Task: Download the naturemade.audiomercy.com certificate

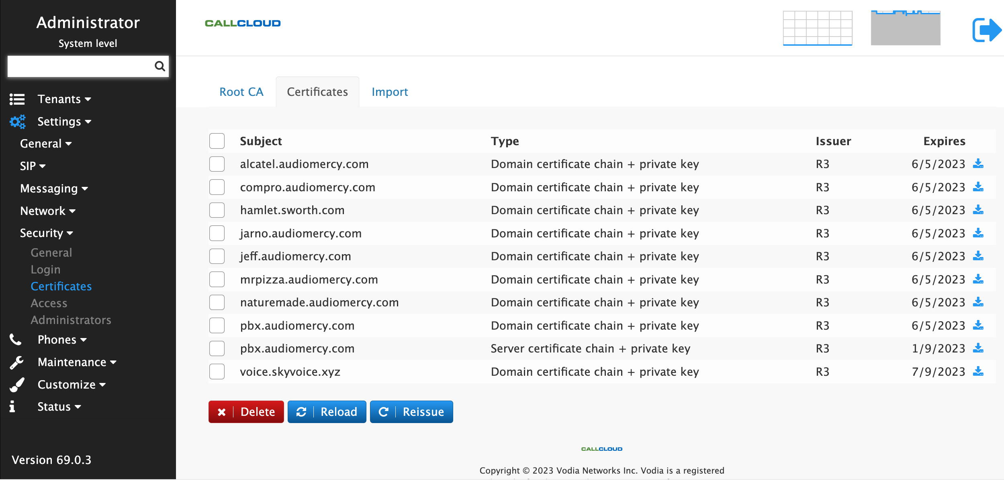Action: (978, 302)
